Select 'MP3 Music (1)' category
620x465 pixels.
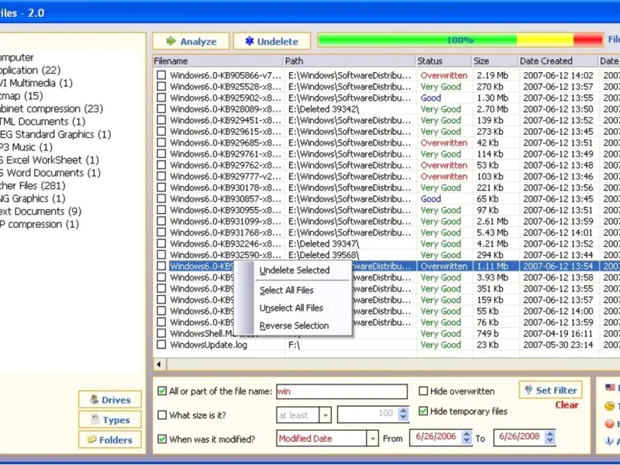26,147
